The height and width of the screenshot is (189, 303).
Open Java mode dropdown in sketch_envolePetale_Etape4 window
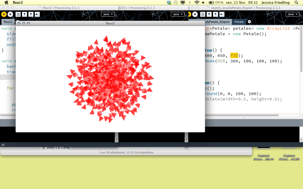pos(292,14)
